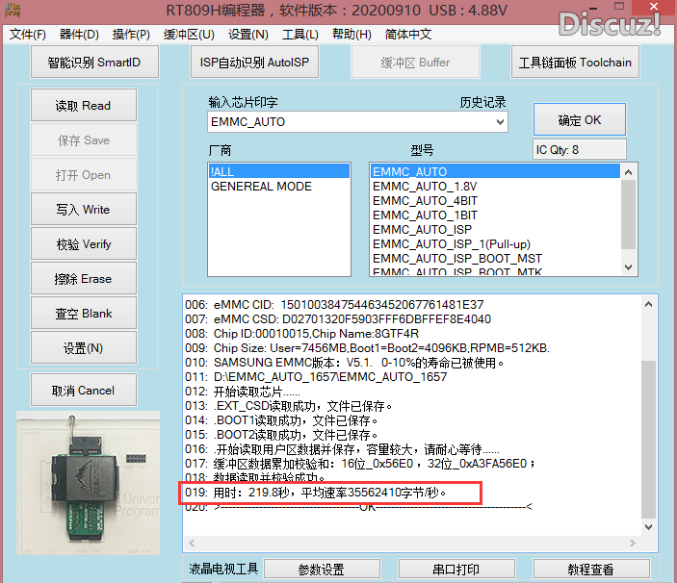Open the 器件(D) menu
The width and height of the screenshot is (677, 583).
coord(79,35)
